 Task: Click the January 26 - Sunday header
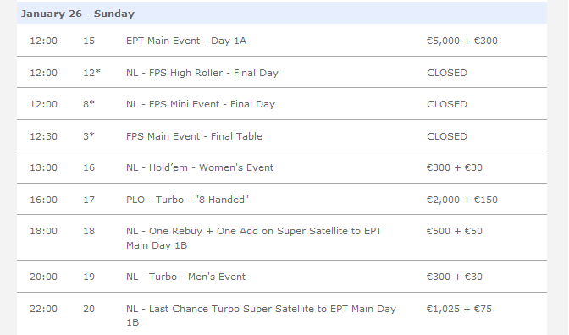click(282, 13)
